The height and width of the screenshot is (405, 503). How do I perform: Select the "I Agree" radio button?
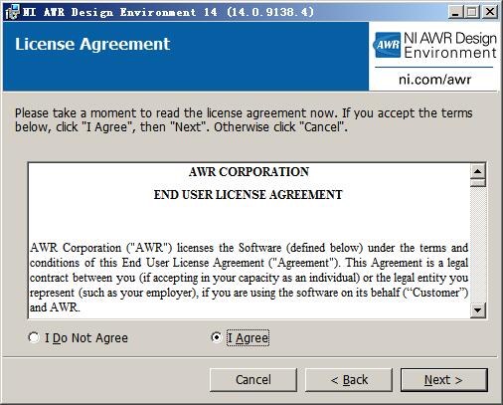(x=217, y=337)
